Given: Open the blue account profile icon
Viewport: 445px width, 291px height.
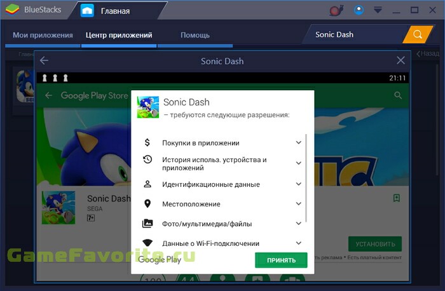Looking at the screenshot, I should (x=359, y=10).
